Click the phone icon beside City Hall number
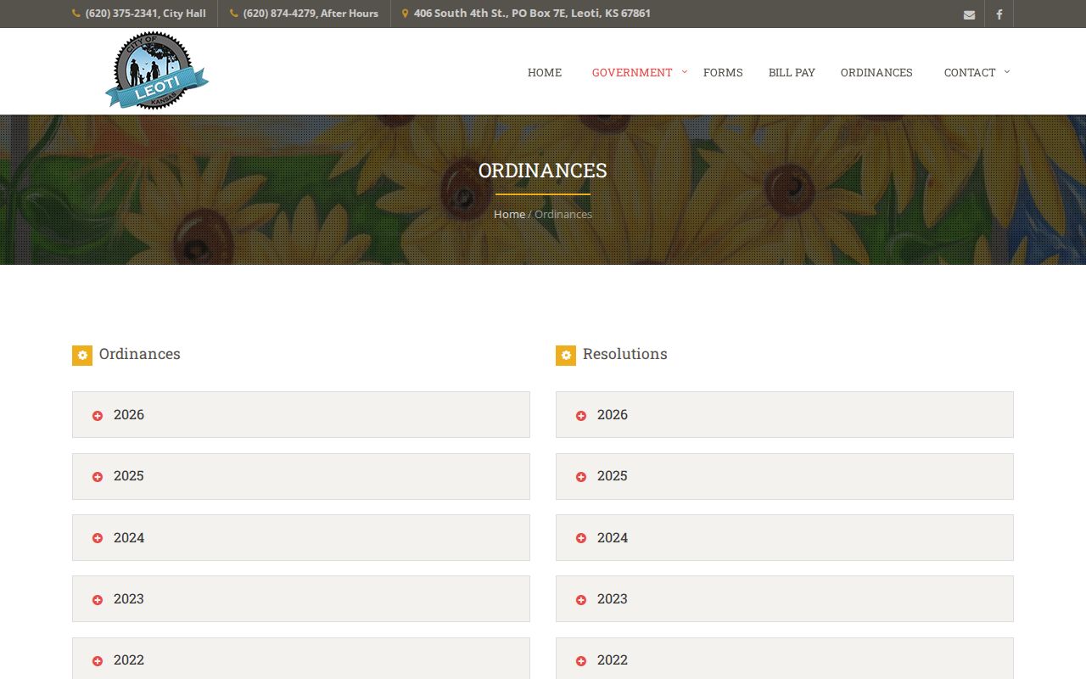This screenshot has width=1086, height=679. 76,14
